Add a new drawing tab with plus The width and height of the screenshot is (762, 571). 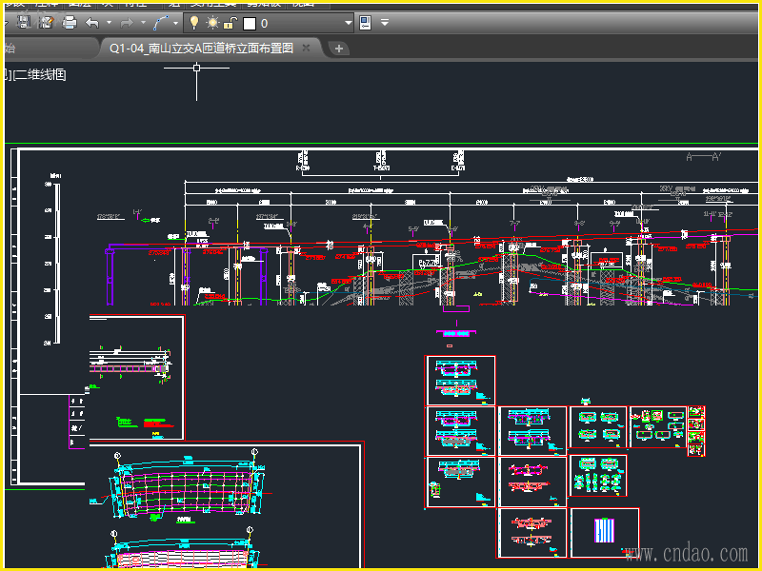[x=339, y=49]
